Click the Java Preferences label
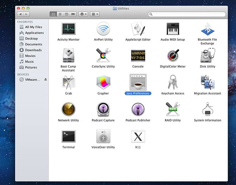 point(138,93)
